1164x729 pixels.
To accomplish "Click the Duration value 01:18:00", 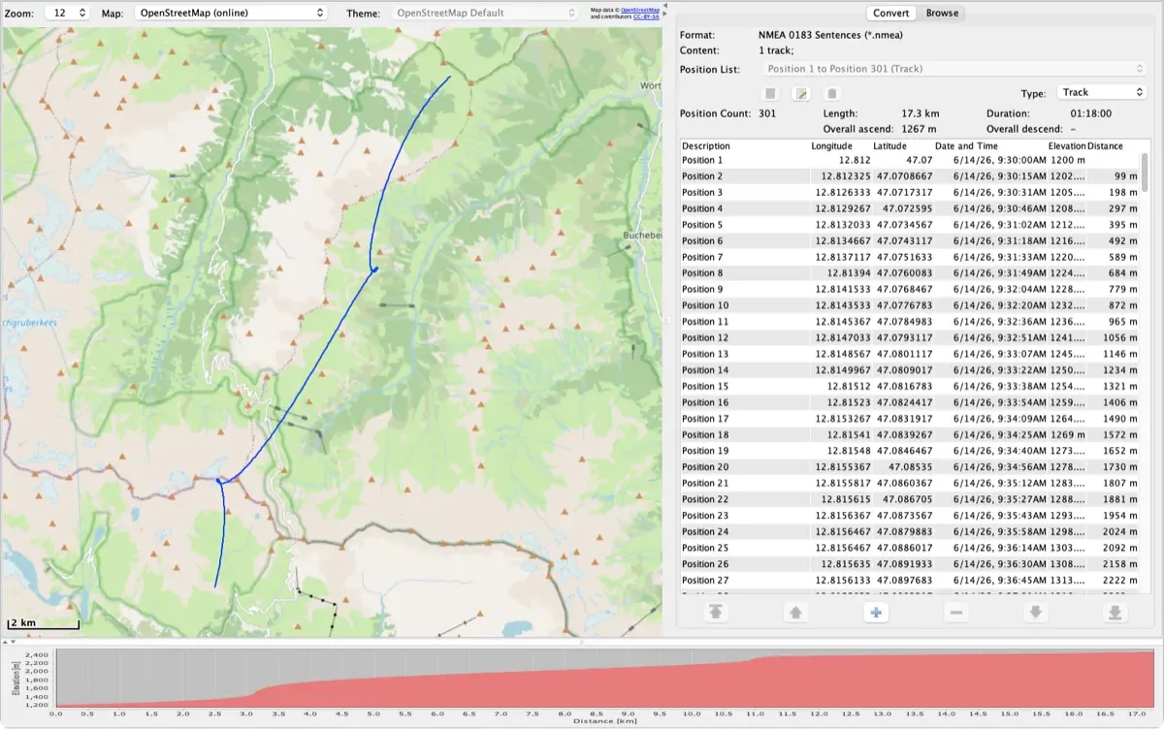I will (1090, 113).
